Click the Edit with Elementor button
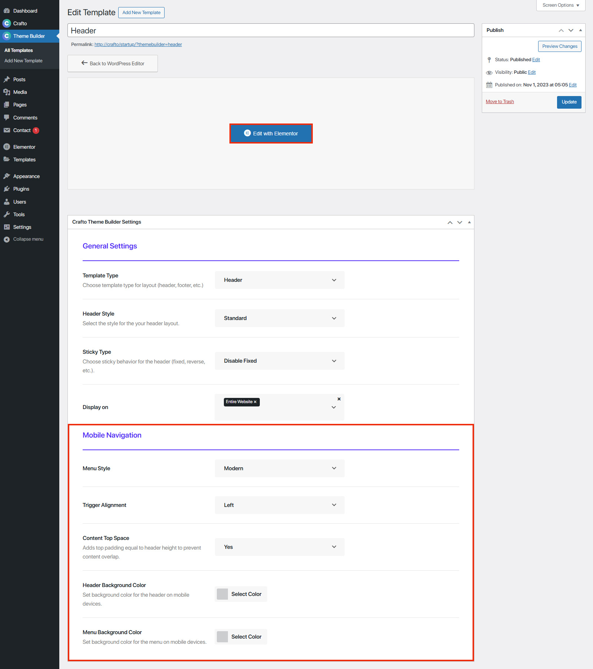This screenshot has height=669, width=593. point(271,133)
